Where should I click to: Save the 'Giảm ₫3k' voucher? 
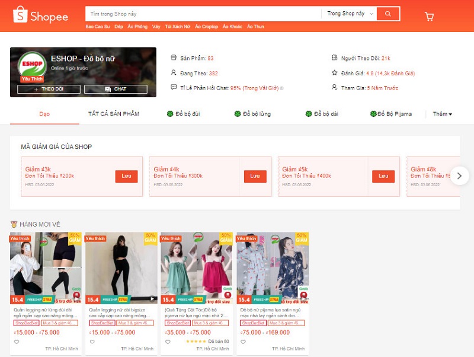(126, 176)
